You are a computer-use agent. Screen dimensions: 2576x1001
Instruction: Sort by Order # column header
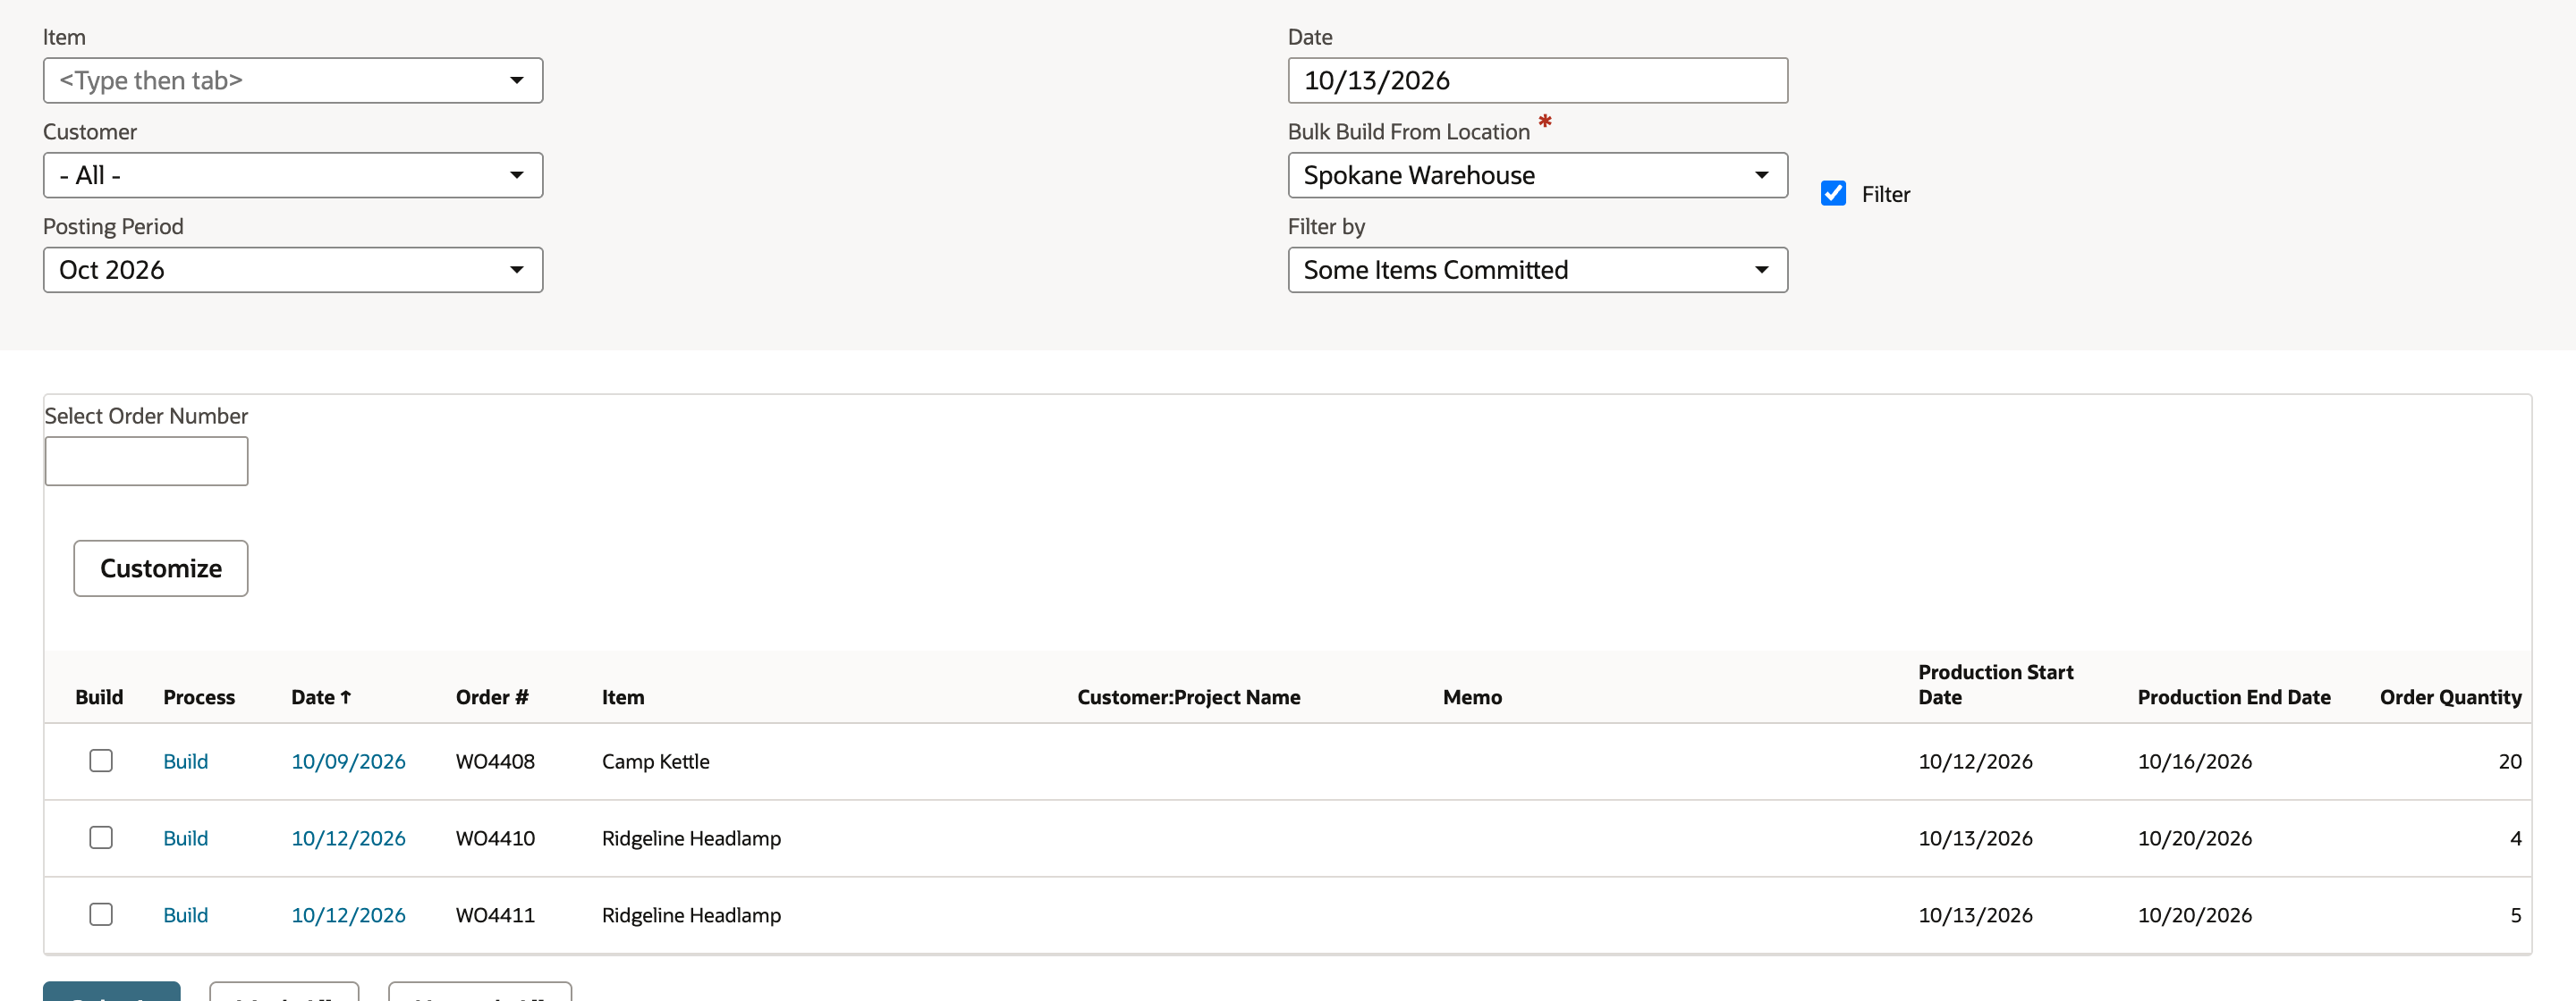click(492, 697)
